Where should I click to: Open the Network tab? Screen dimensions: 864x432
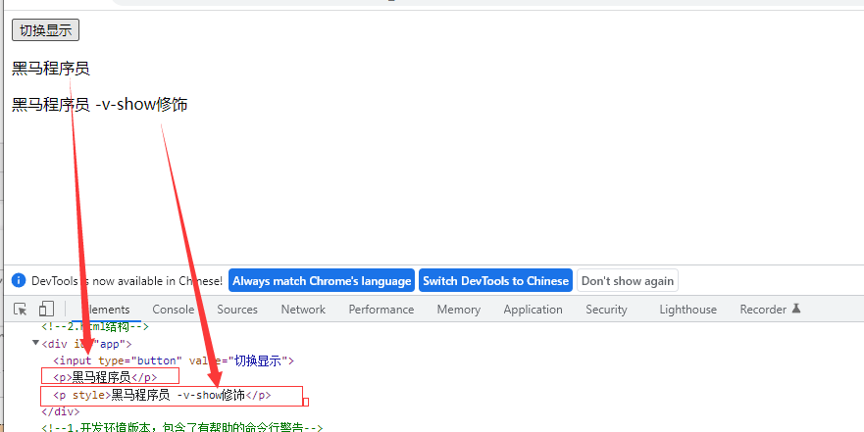tap(303, 310)
